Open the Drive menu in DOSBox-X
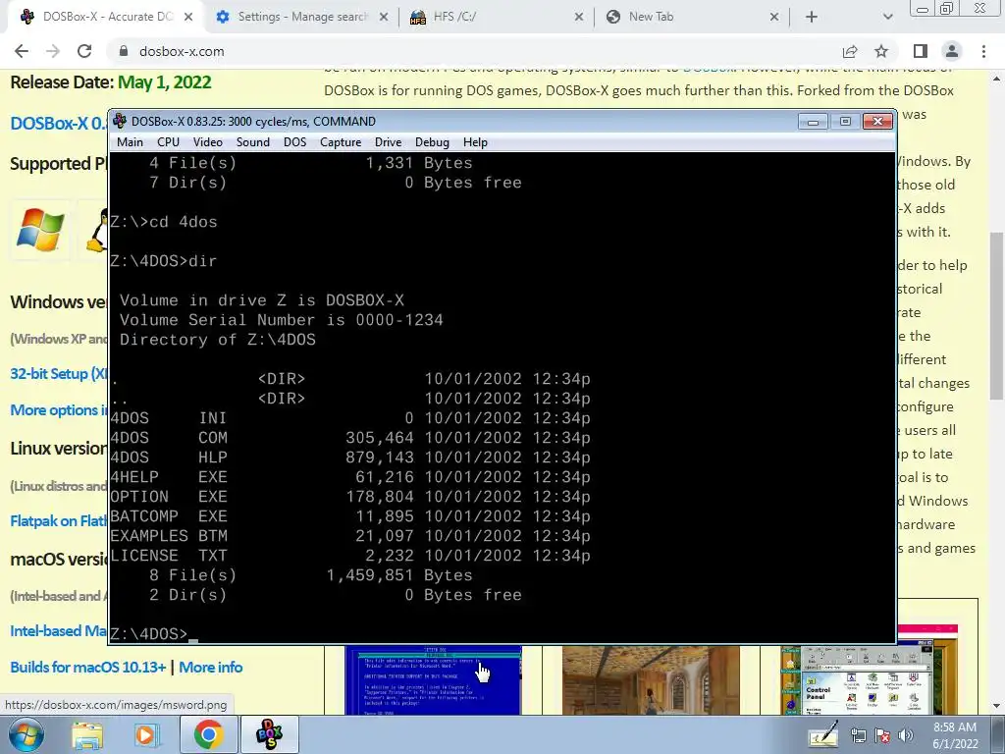This screenshot has height=754, width=1005. click(x=388, y=142)
